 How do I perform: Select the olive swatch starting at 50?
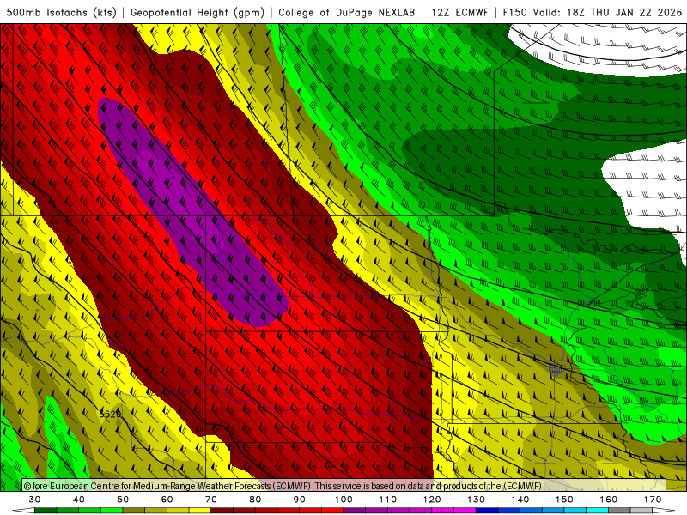click(x=134, y=511)
